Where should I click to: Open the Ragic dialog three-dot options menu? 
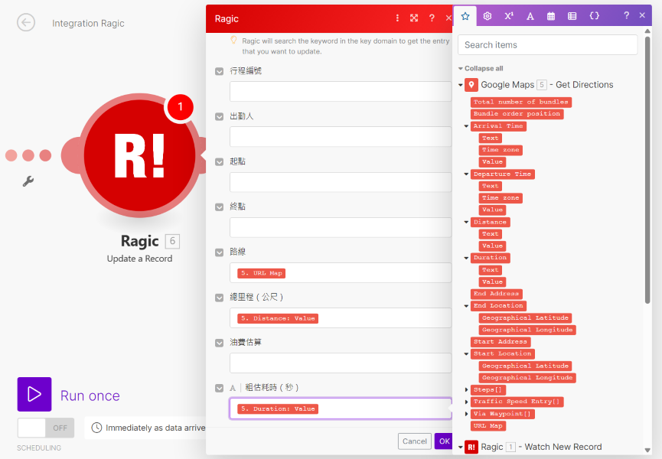tap(397, 18)
